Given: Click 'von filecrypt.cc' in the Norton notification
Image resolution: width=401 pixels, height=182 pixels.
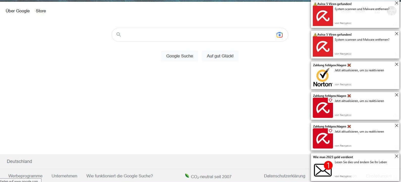Looking at the screenshot, I should click(x=343, y=84).
